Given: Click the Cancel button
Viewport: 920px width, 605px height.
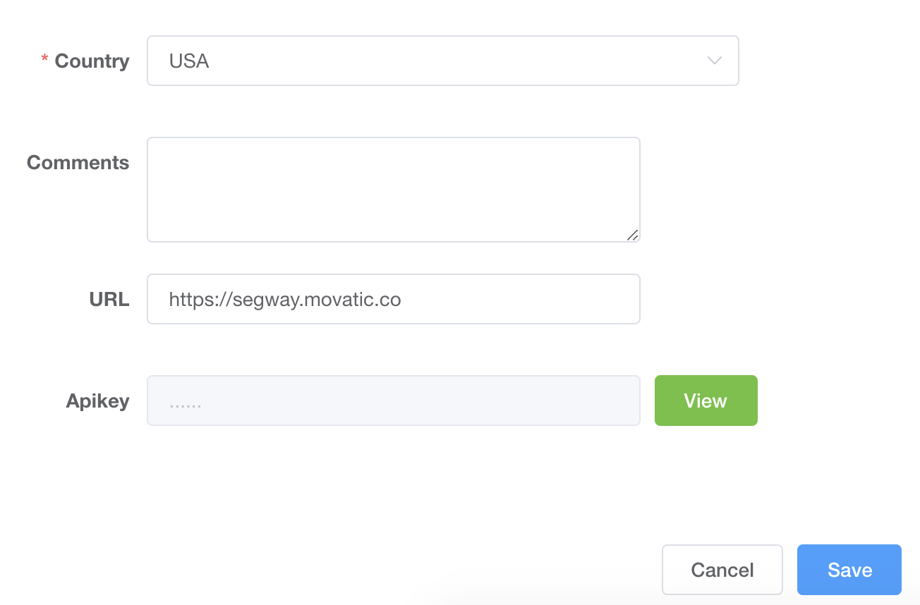Looking at the screenshot, I should [722, 570].
